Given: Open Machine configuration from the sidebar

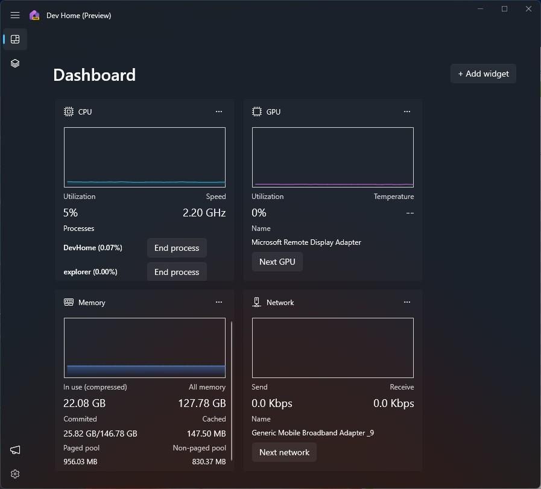Looking at the screenshot, I should (x=14, y=63).
